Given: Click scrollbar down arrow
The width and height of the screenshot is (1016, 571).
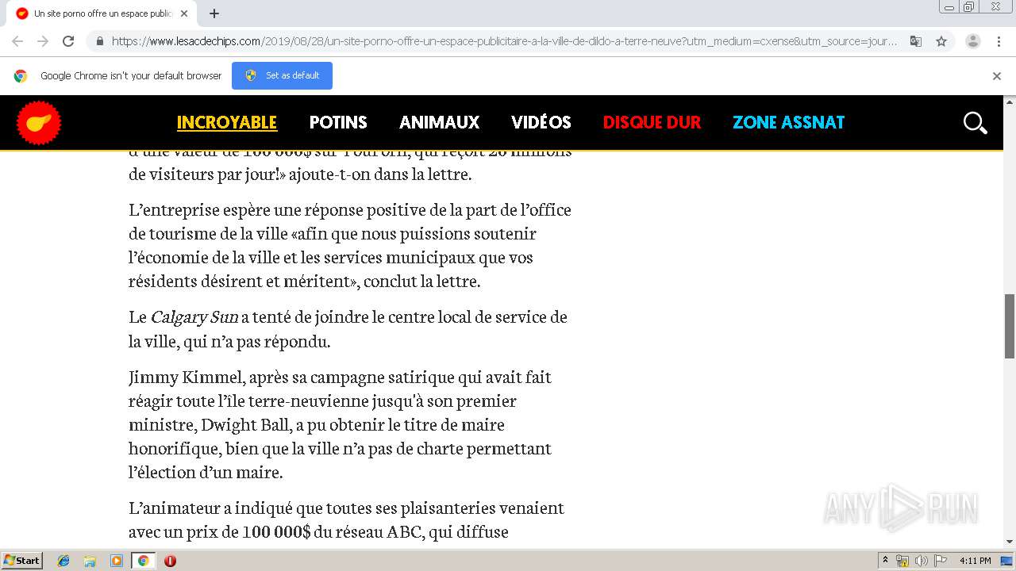Looking at the screenshot, I should pyautogui.click(x=1010, y=542).
